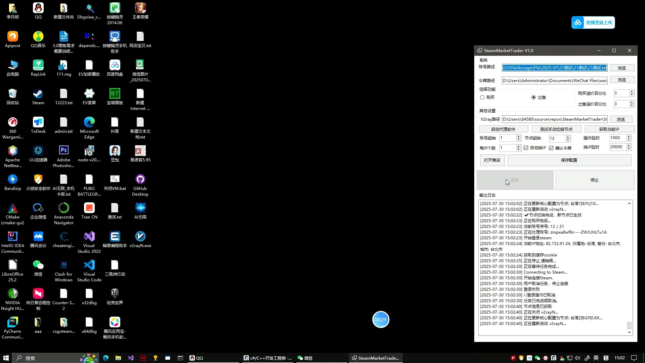Click 打开商店 button
This screenshot has height=363, width=645.
tap(492, 160)
